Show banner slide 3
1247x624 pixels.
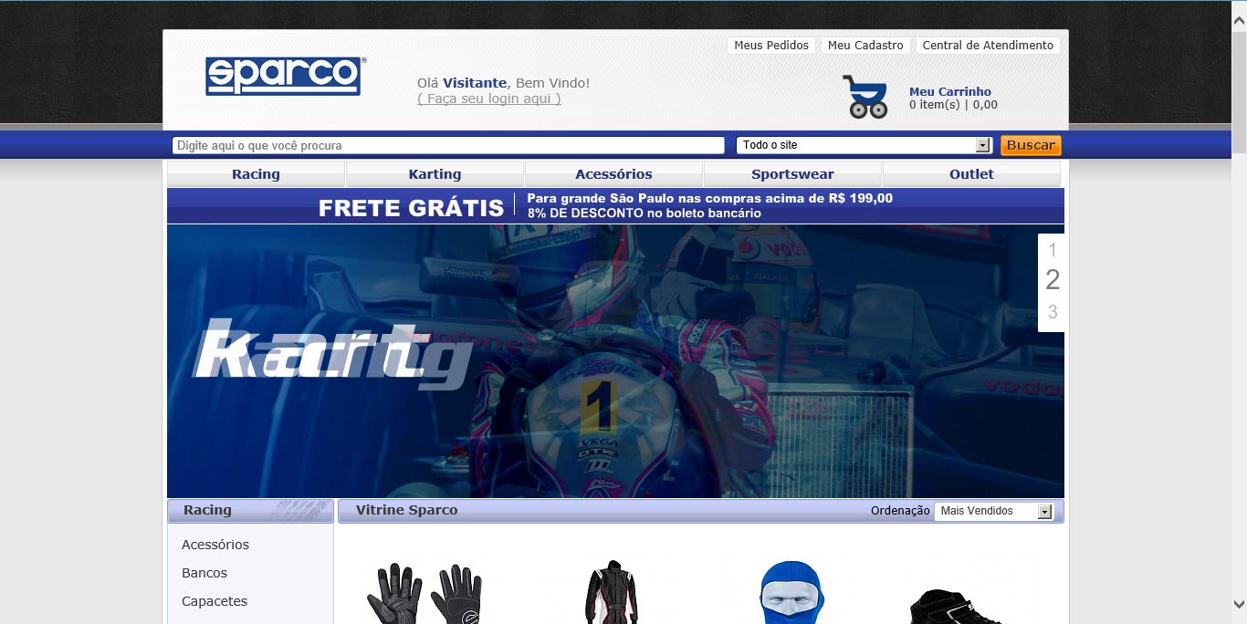pos(1053,312)
